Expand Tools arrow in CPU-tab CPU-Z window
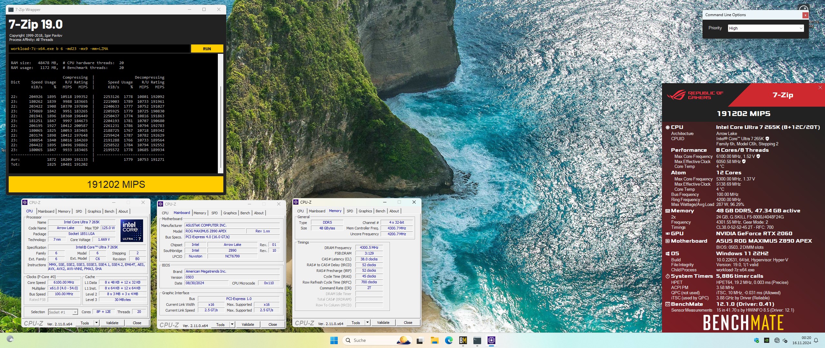 96,323
